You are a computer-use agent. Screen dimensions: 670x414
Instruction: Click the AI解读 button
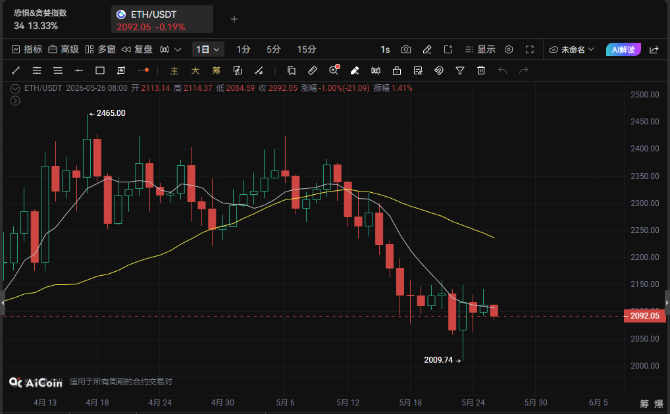(623, 49)
